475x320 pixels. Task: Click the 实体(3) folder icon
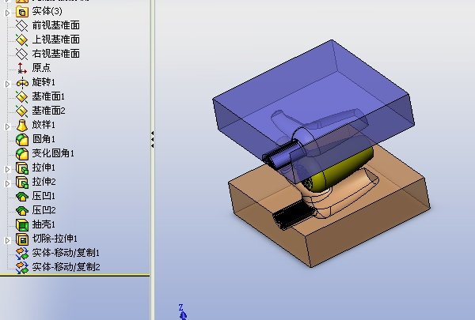(x=22, y=12)
